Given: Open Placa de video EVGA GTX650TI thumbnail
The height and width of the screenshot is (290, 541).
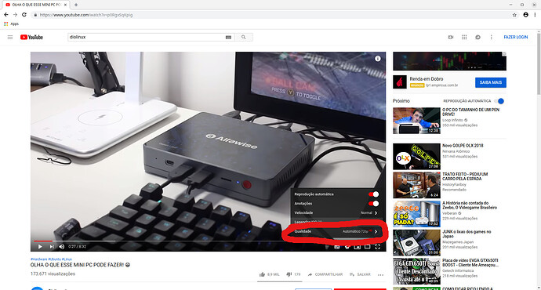Looking at the screenshot, I should pos(416,271).
